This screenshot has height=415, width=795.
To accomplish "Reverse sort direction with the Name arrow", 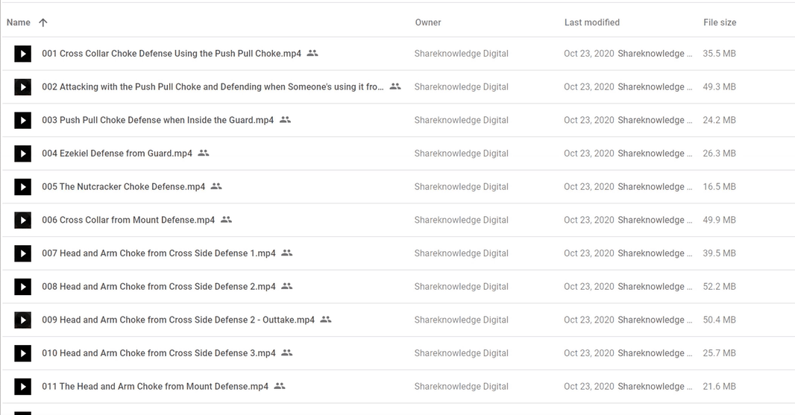I will pos(43,22).
